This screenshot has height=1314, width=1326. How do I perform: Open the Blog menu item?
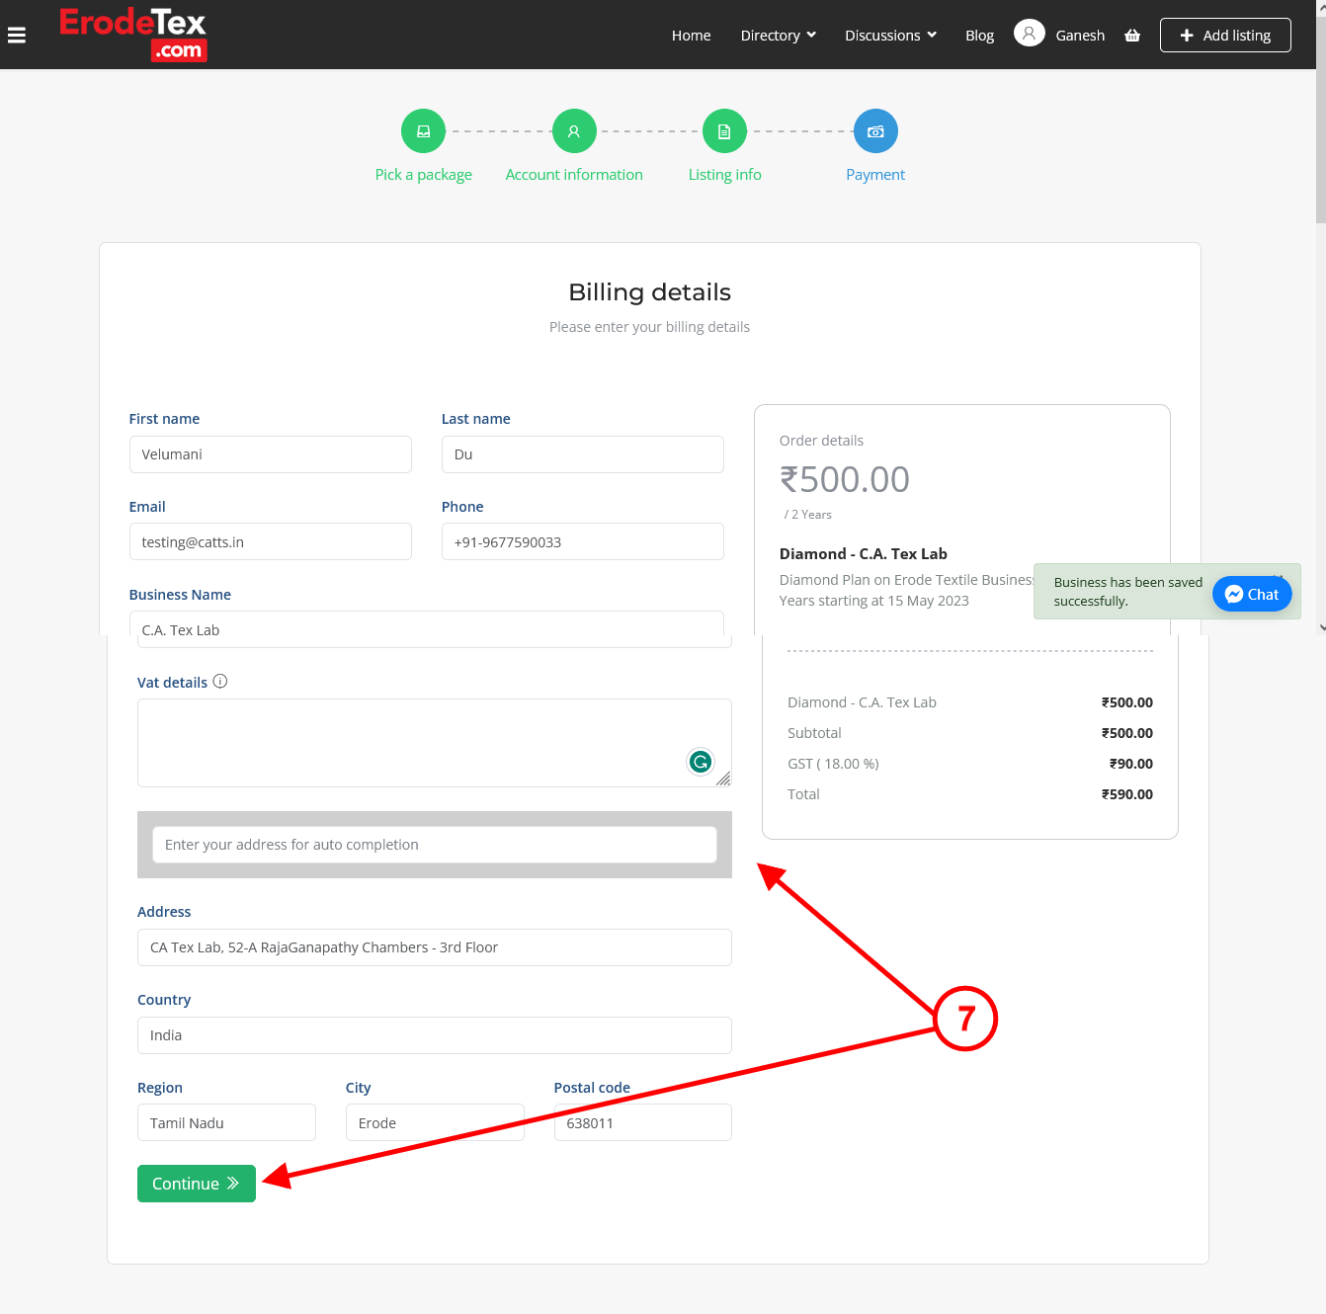979,36
